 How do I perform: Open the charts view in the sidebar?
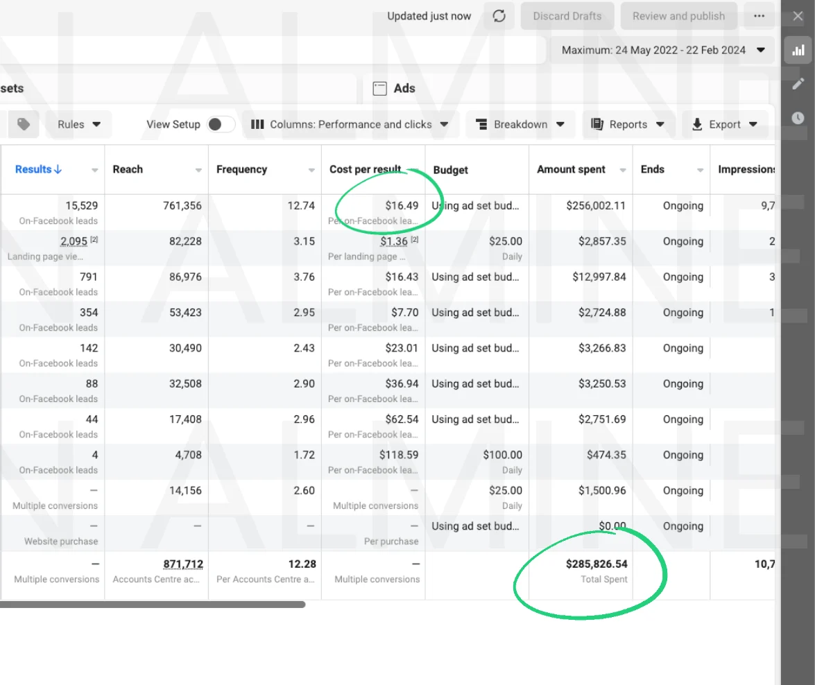[x=798, y=51]
